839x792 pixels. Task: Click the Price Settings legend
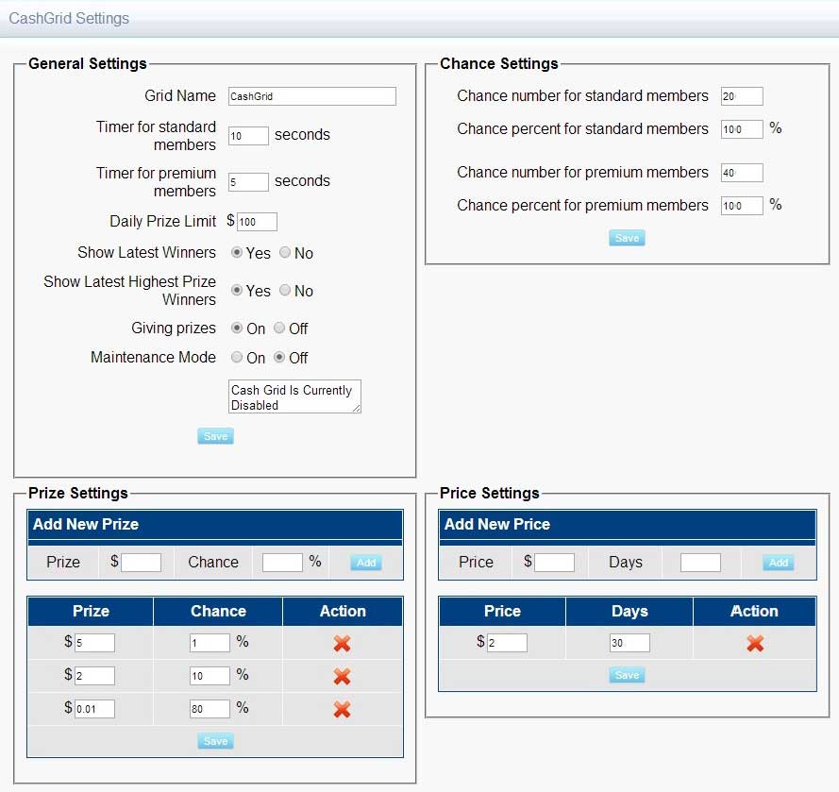pos(490,493)
